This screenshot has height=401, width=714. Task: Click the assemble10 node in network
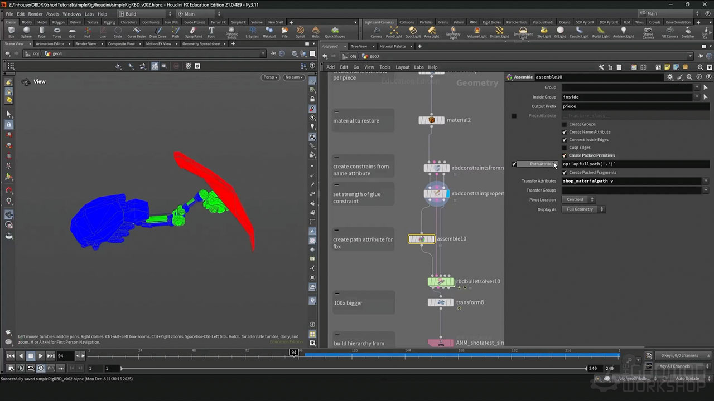coord(422,239)
